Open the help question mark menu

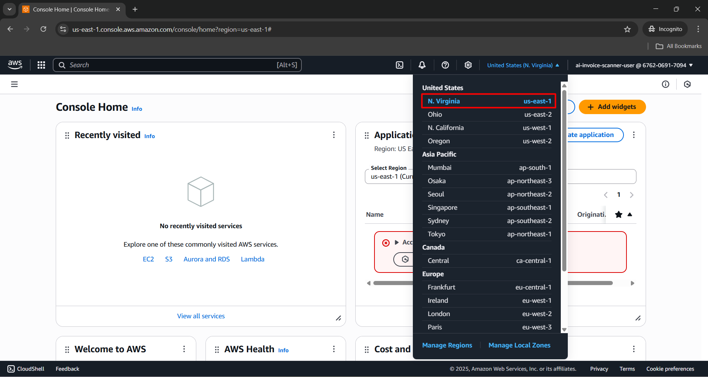coord(445,65)
